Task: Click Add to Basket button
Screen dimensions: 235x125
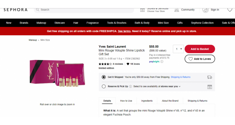Action: click(200, 49)
